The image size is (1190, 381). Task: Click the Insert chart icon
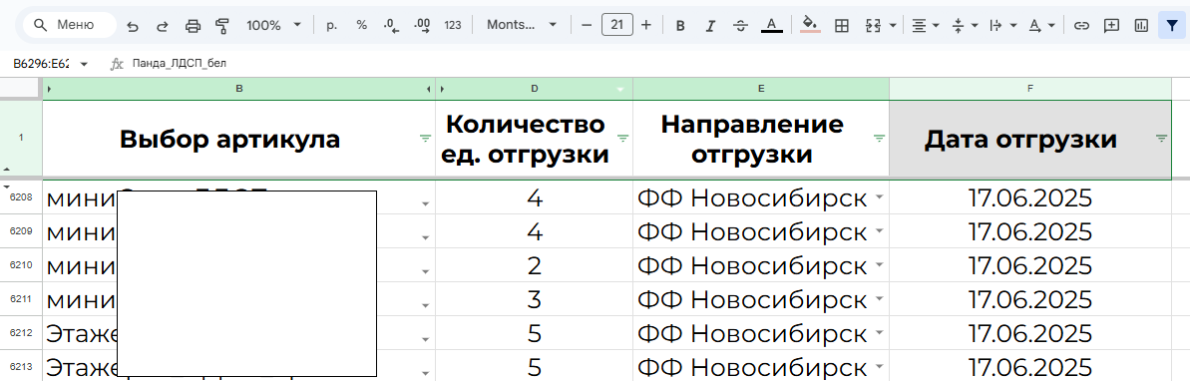tap(1141, 25)
